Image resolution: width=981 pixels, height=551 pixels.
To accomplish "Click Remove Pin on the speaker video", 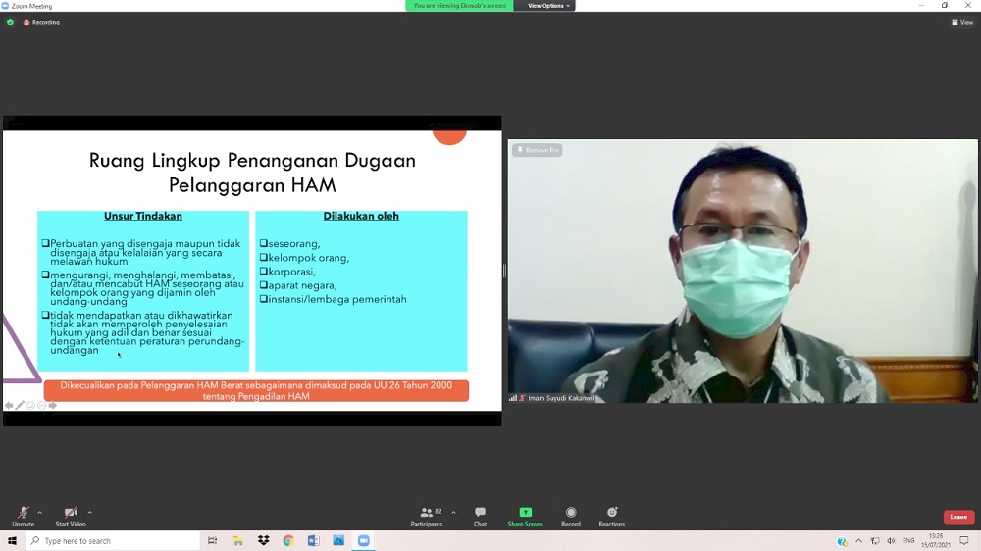I will pyautogui.click(x=537, y=150).
